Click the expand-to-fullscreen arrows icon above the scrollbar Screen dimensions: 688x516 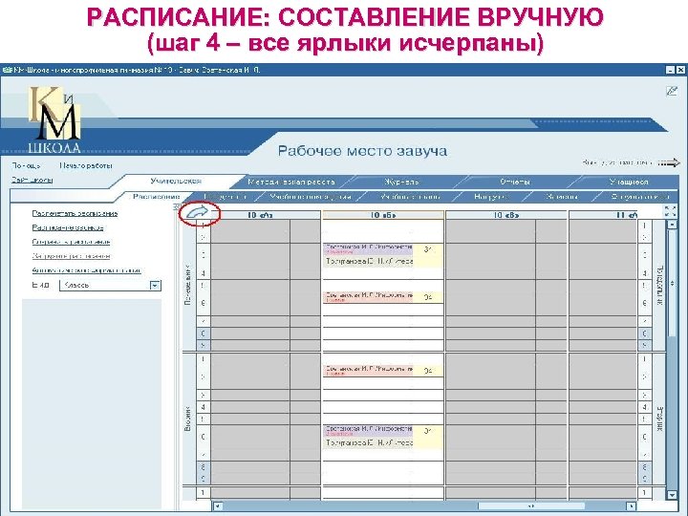pos(671,211)
